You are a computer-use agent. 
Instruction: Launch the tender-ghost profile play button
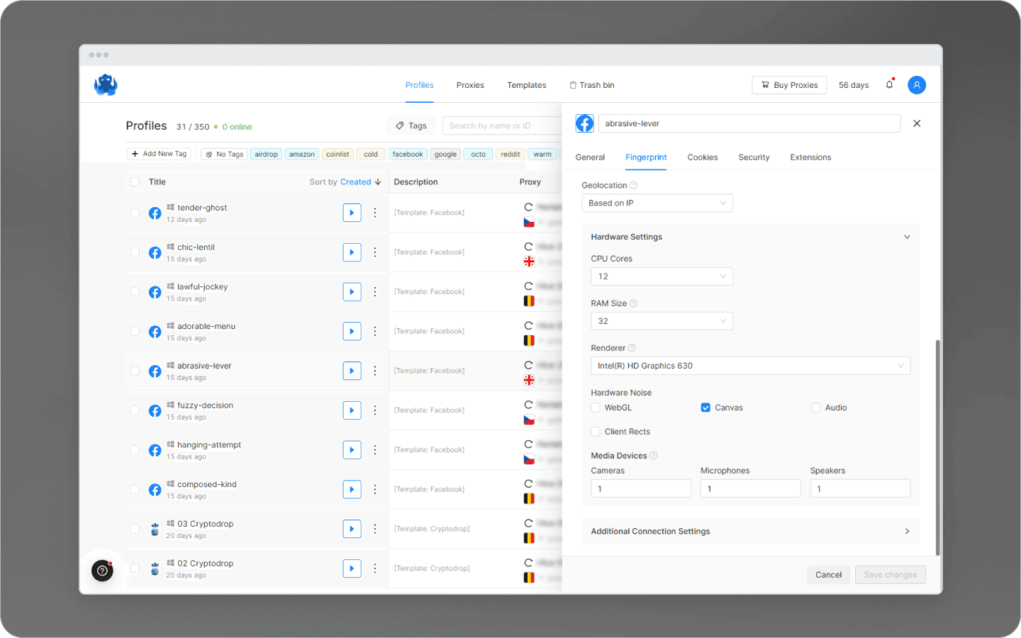pos(352,213)
